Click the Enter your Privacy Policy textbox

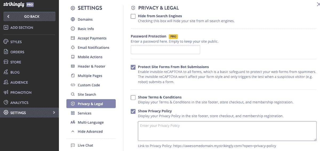[227, 131]
